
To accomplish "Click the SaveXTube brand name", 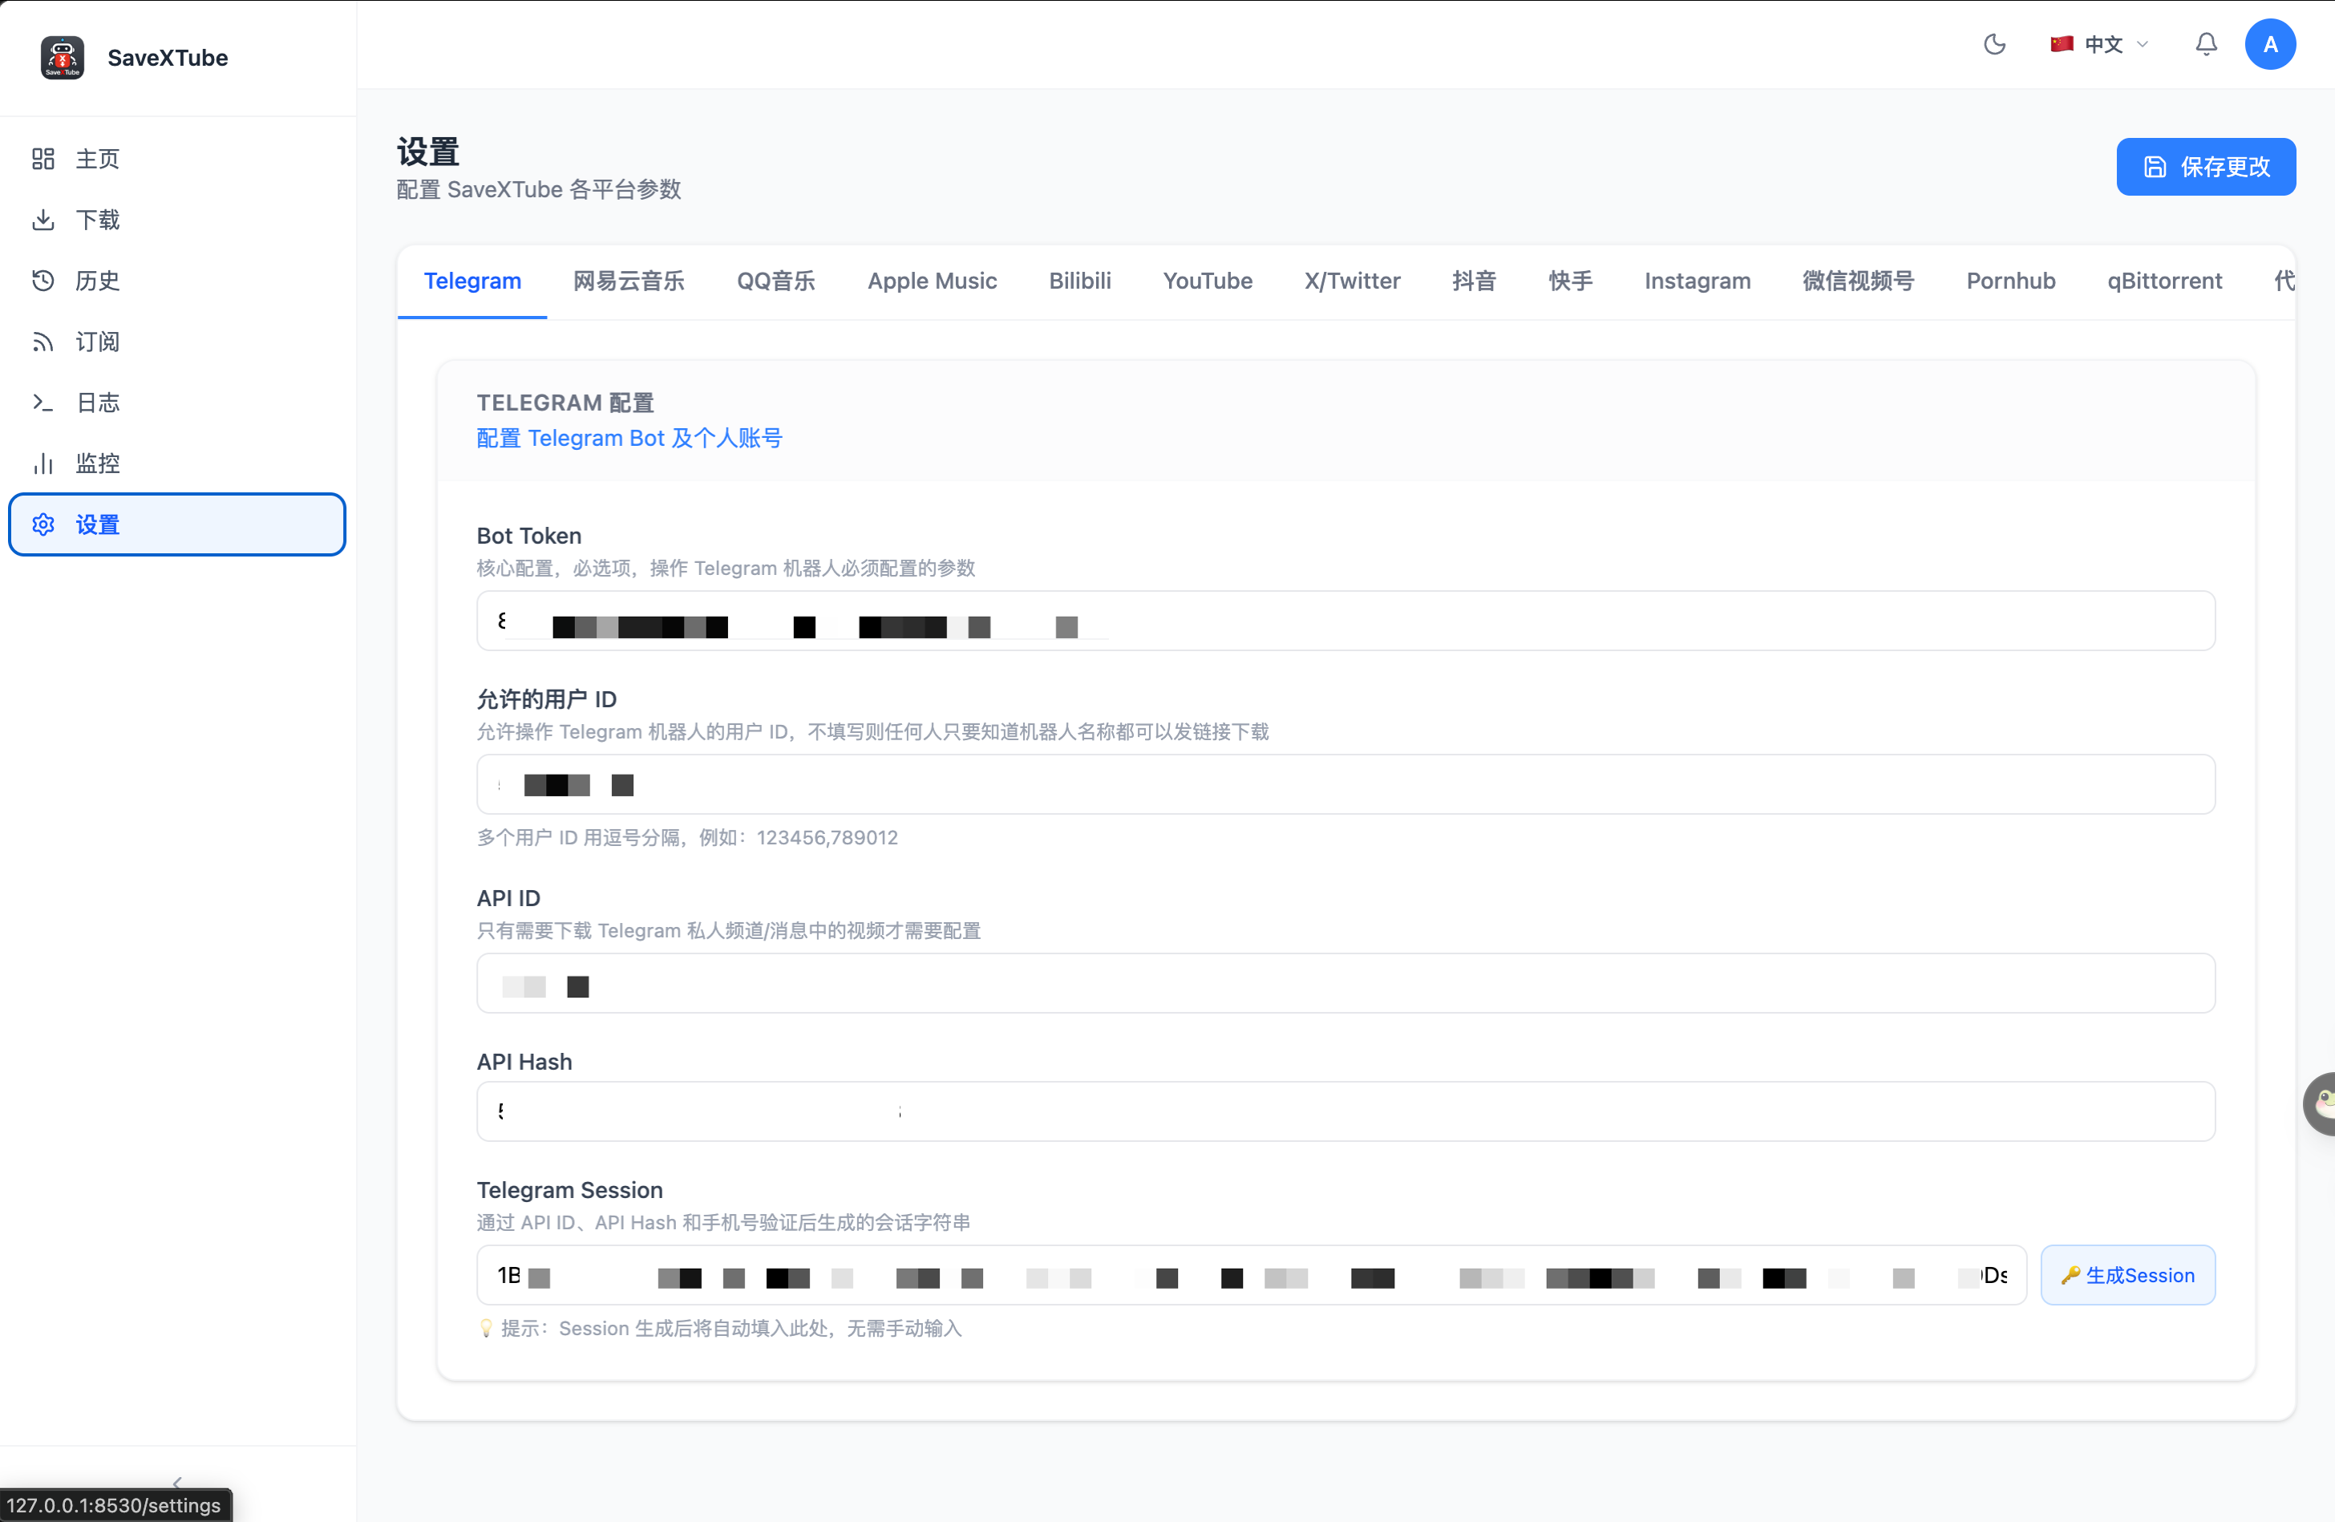I will pos(168,58).
